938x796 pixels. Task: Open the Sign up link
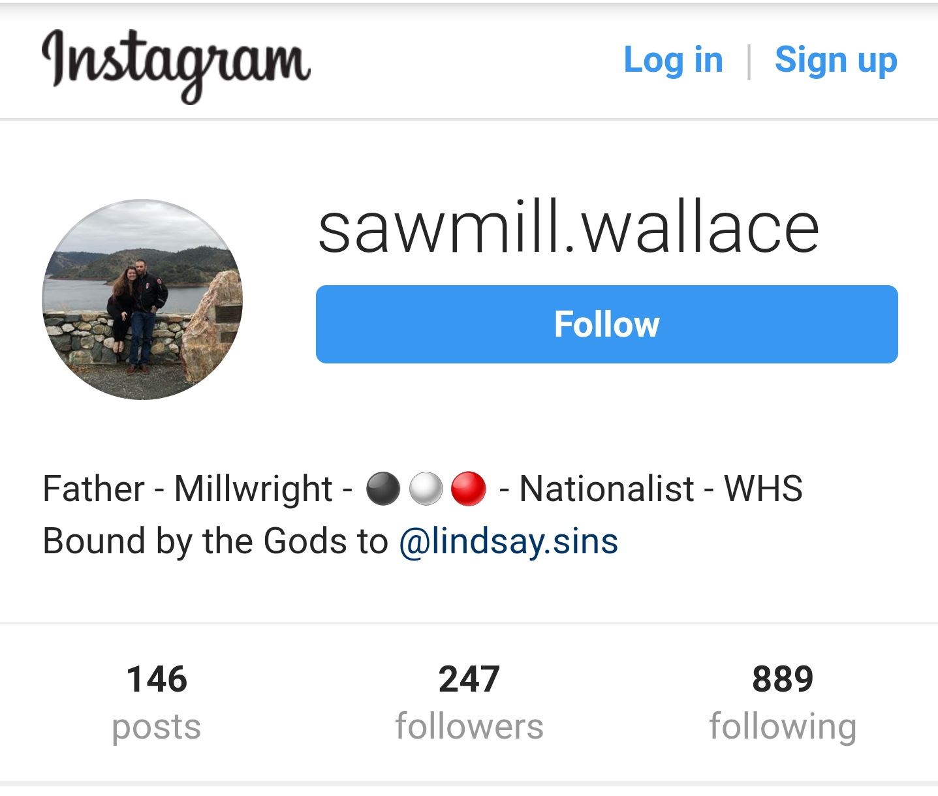click(x=836, y=61)
